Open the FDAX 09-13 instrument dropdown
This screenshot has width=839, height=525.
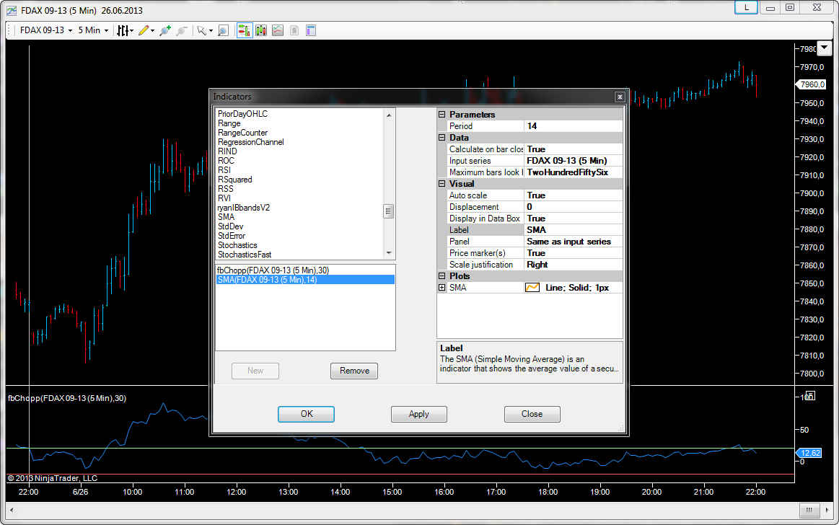point(45,30)
